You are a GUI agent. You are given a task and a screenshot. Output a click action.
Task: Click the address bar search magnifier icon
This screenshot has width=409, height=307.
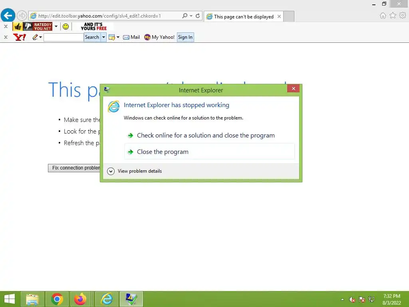click(x=185, y=16)
